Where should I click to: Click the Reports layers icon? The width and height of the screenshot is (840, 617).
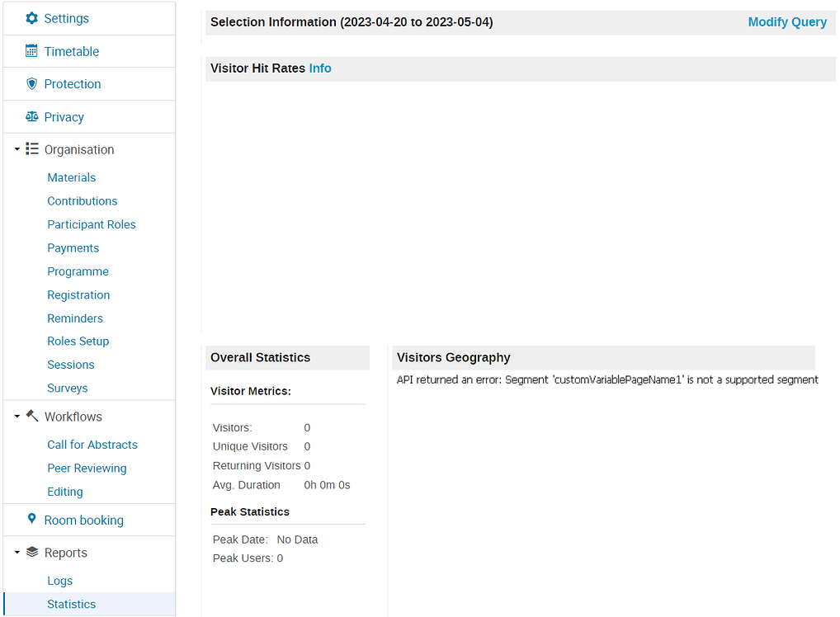coord(32,552)
